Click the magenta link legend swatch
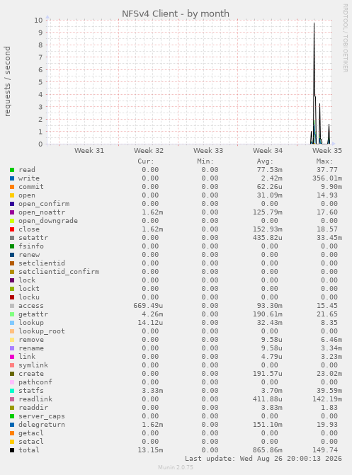Image resolution: width=352 pixels, height=475 pixels. coord(12,357)
